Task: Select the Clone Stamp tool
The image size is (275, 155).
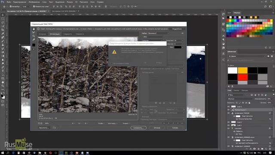Action: [x=3, y=45]
